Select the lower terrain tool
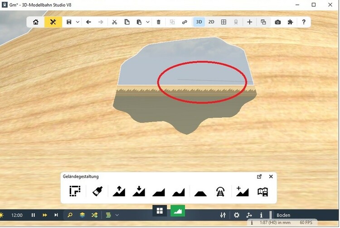 point(139,191)
